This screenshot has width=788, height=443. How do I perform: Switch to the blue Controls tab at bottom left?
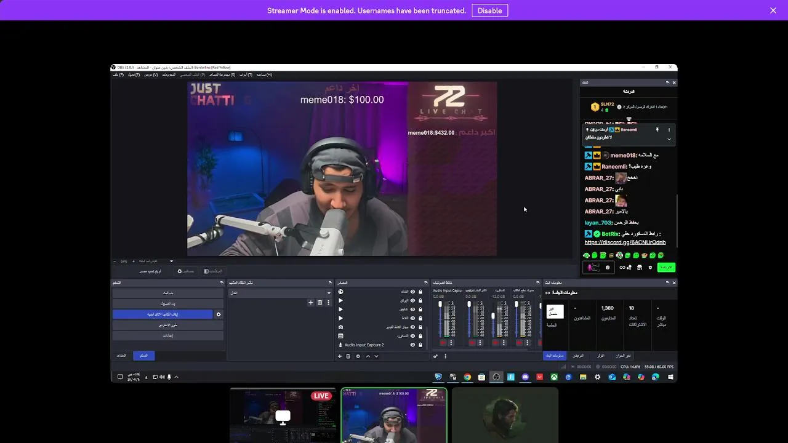tap(143, 356)
